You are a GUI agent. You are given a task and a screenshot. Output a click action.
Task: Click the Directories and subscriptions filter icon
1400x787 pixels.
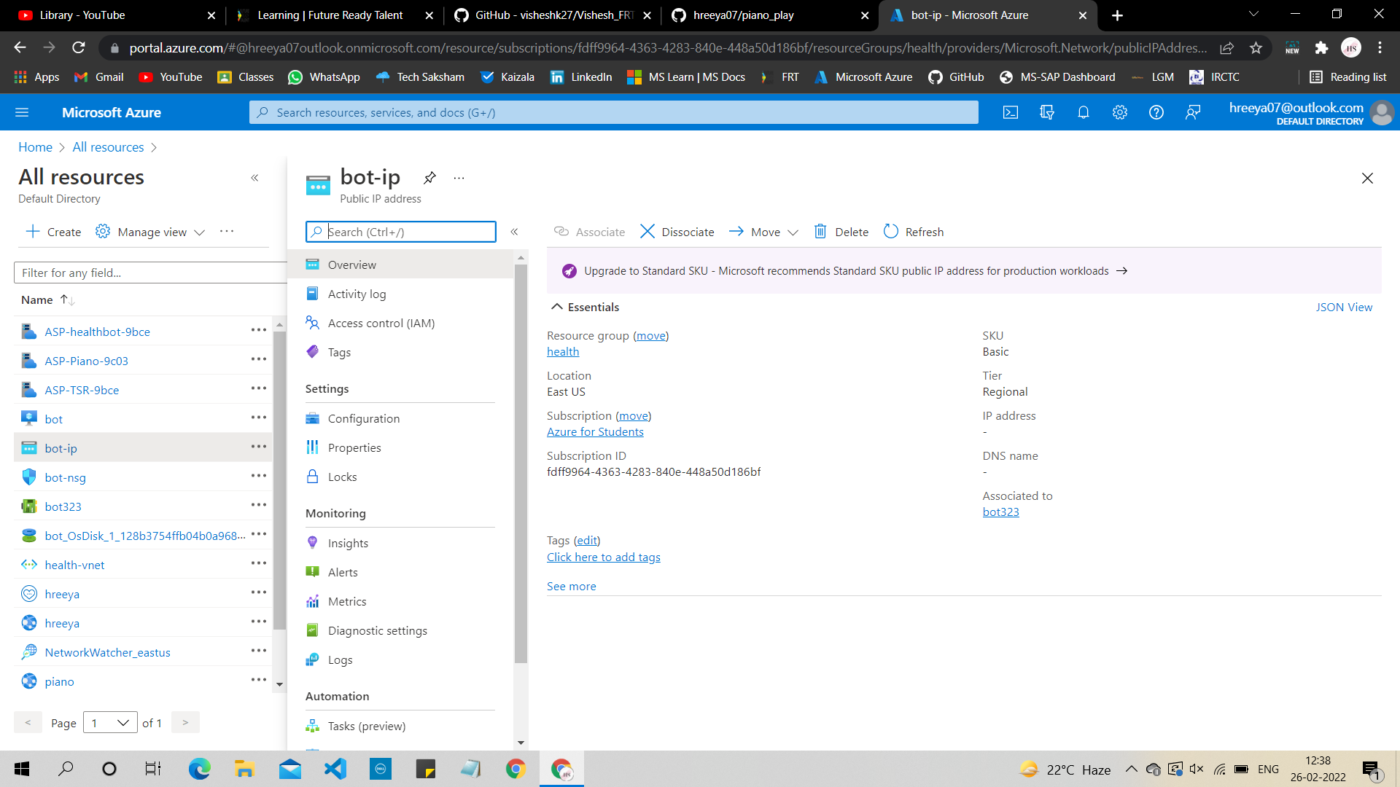1046,112
